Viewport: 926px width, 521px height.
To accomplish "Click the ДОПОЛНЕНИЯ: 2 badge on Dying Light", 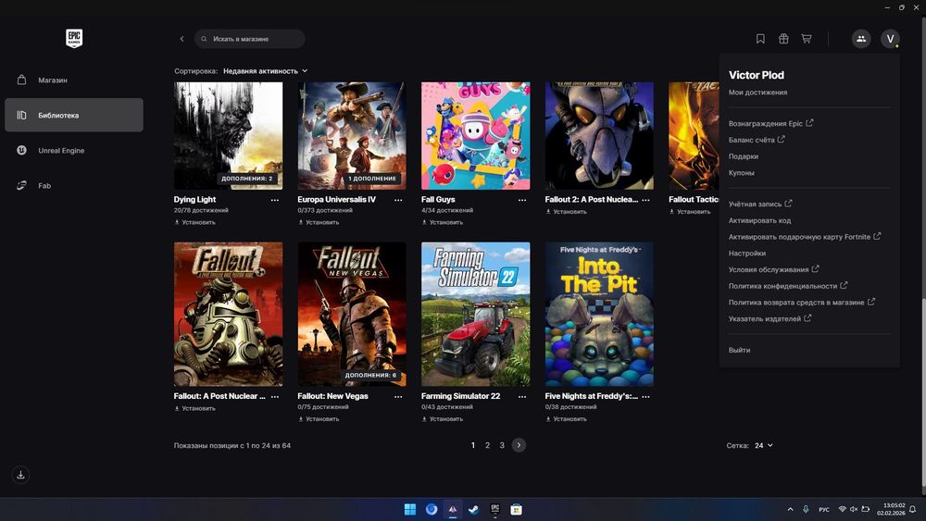I will click(247, 179).
